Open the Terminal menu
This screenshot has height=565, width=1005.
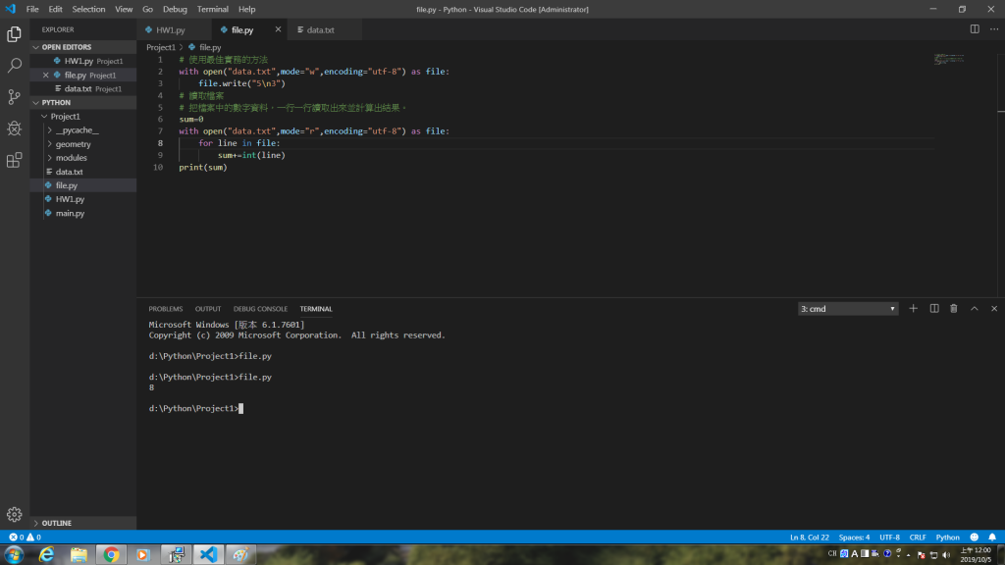[x=212, y=9]
